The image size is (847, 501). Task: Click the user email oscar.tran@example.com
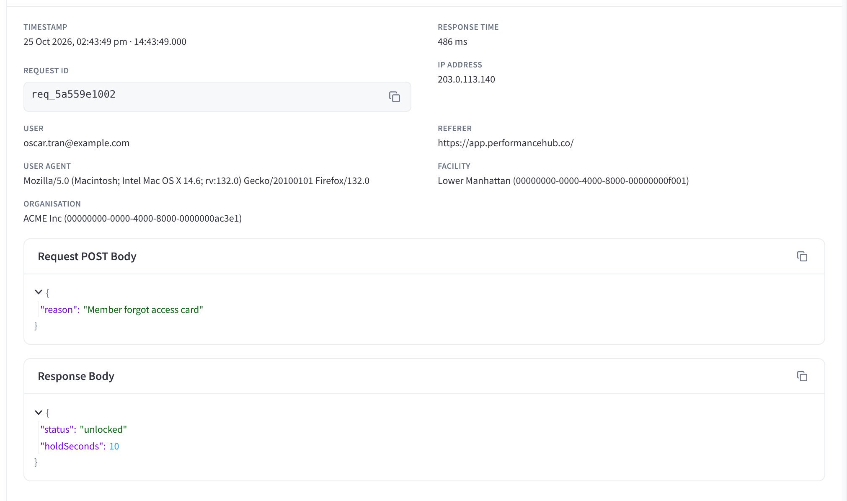(76, 143)
